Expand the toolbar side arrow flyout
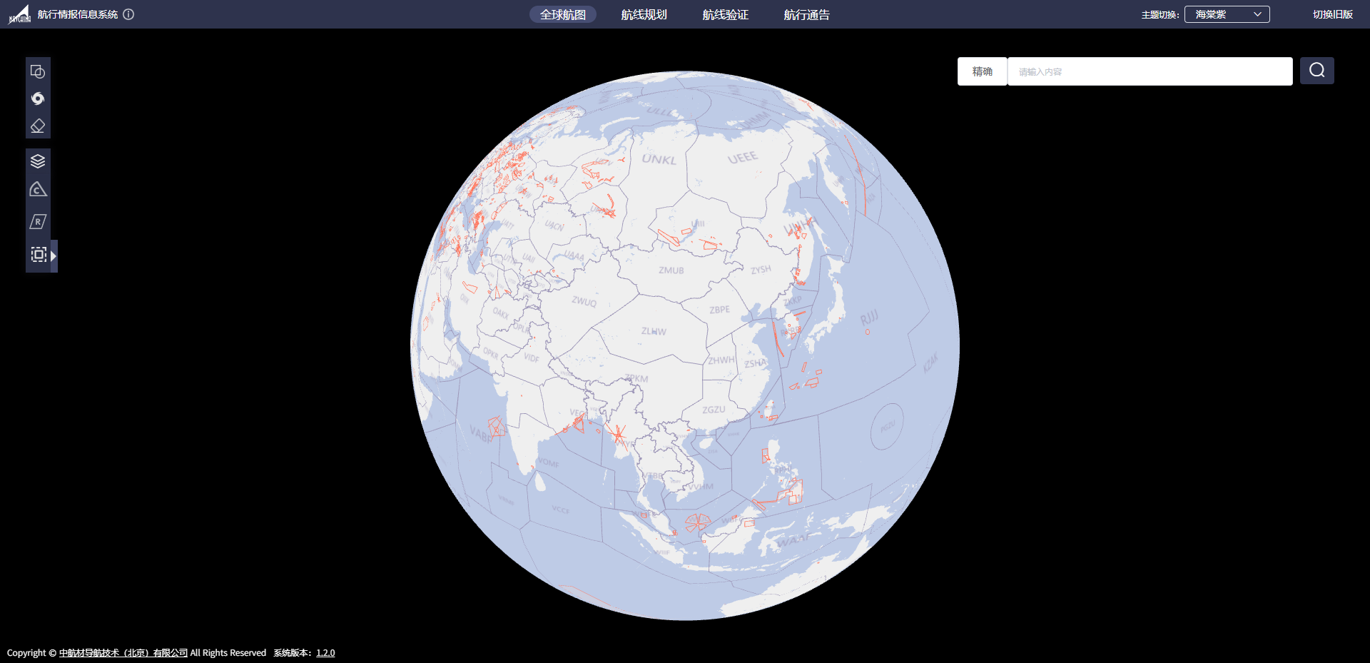1370x663 pixels. 54,255
